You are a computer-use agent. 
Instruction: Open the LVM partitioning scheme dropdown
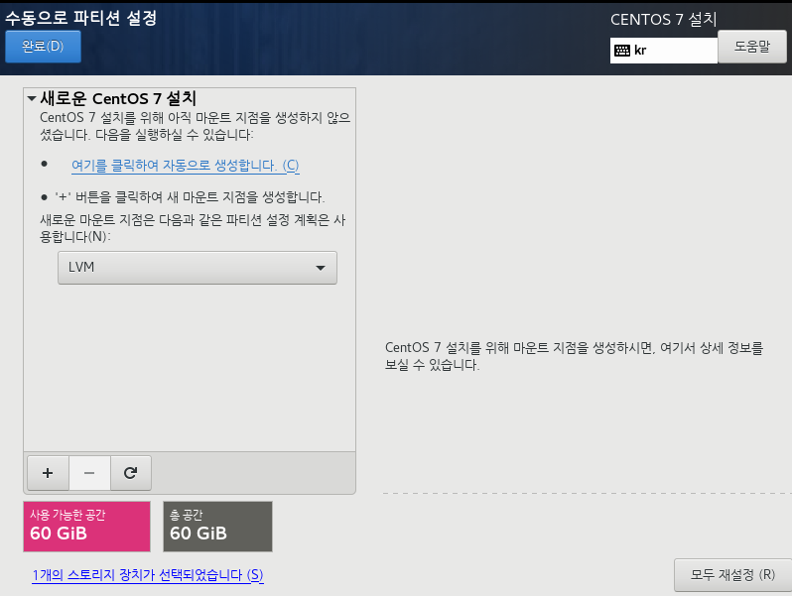pos(197,268)
